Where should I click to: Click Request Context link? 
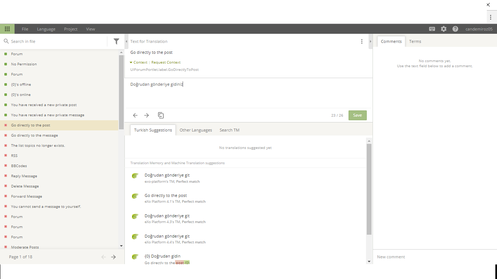click(166, 62)
